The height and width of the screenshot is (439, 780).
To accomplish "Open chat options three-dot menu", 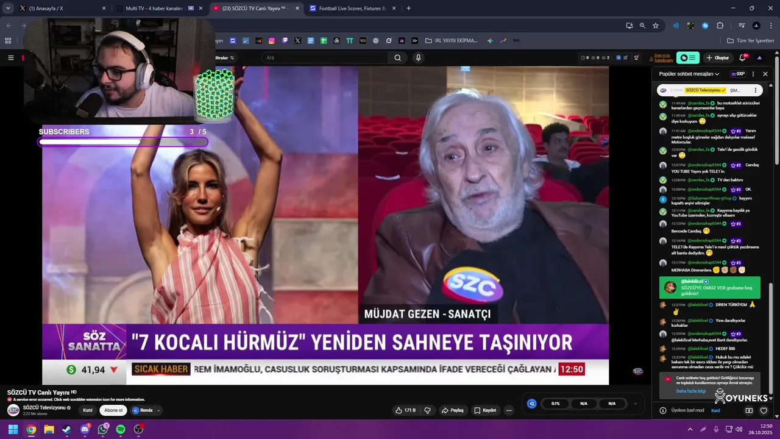I will tap(754, 74).
